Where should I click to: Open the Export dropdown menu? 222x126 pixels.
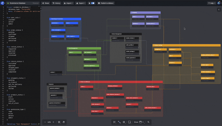pyautogui.click(x=81, y=3)
